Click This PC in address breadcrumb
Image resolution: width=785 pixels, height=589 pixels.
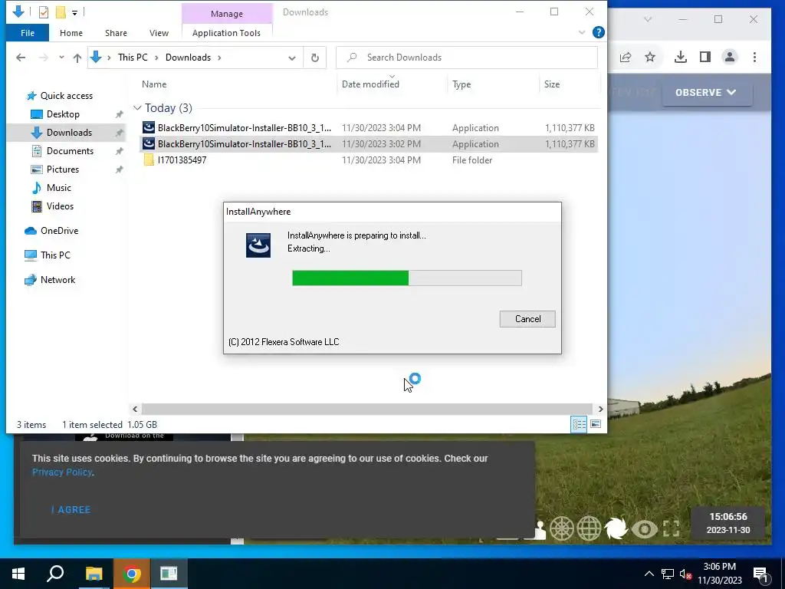133,58
